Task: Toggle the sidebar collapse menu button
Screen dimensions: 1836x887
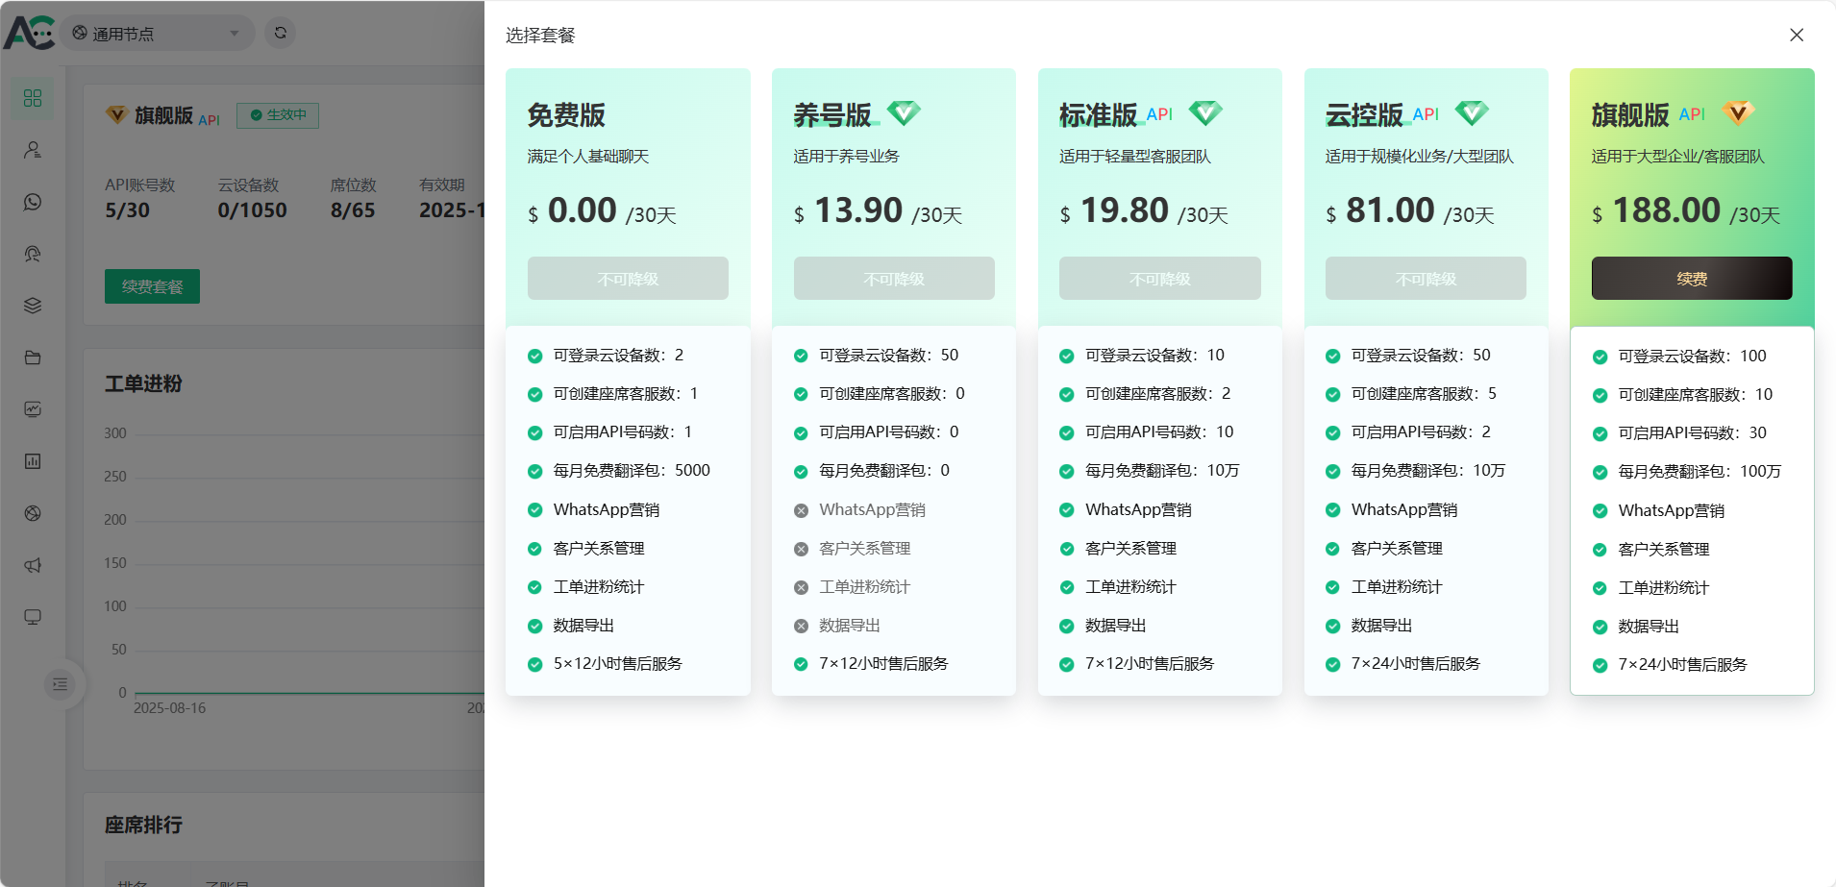Action: coord(61,684)
